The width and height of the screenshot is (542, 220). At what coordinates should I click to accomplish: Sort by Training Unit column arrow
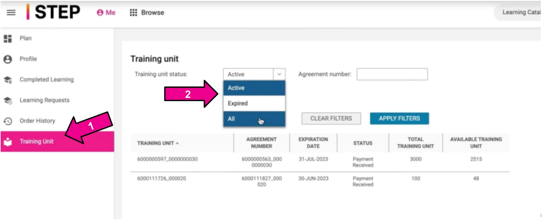(x=177, y=143)
